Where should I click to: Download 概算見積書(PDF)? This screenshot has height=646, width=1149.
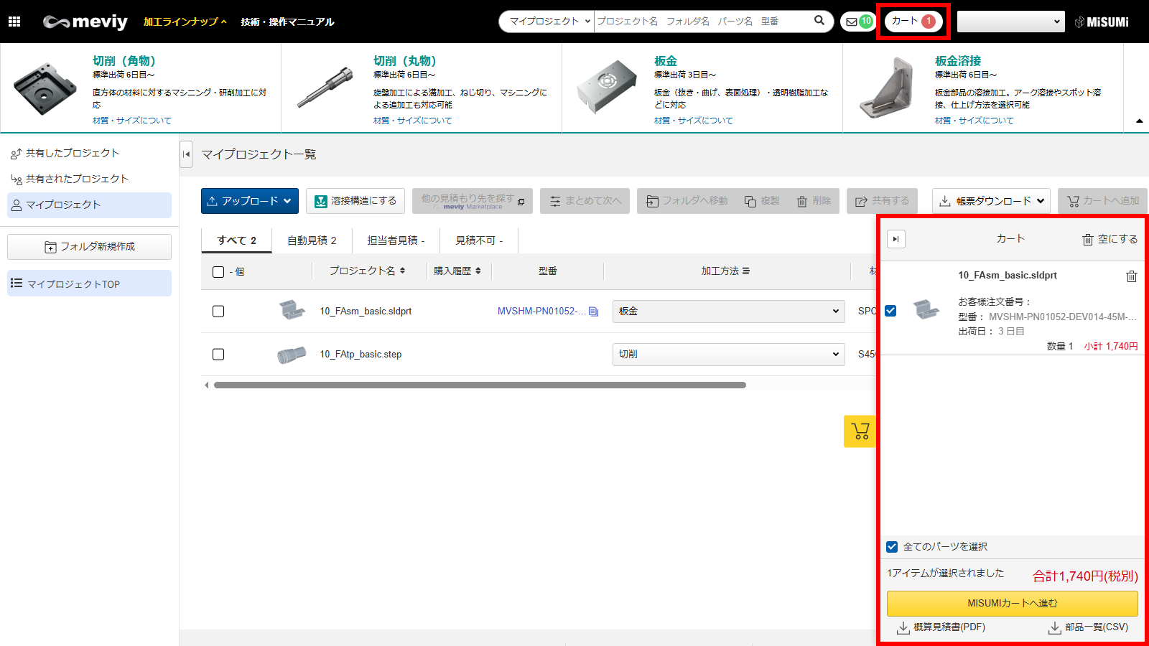[941, 627]
